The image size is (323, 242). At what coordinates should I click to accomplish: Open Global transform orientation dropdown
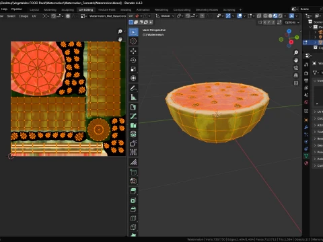(165, 16)
